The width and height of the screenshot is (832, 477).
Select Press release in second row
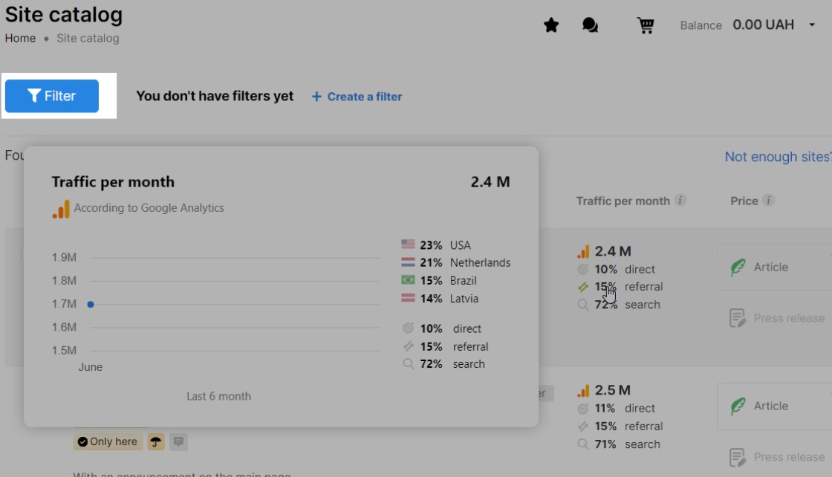click(777, 457)
